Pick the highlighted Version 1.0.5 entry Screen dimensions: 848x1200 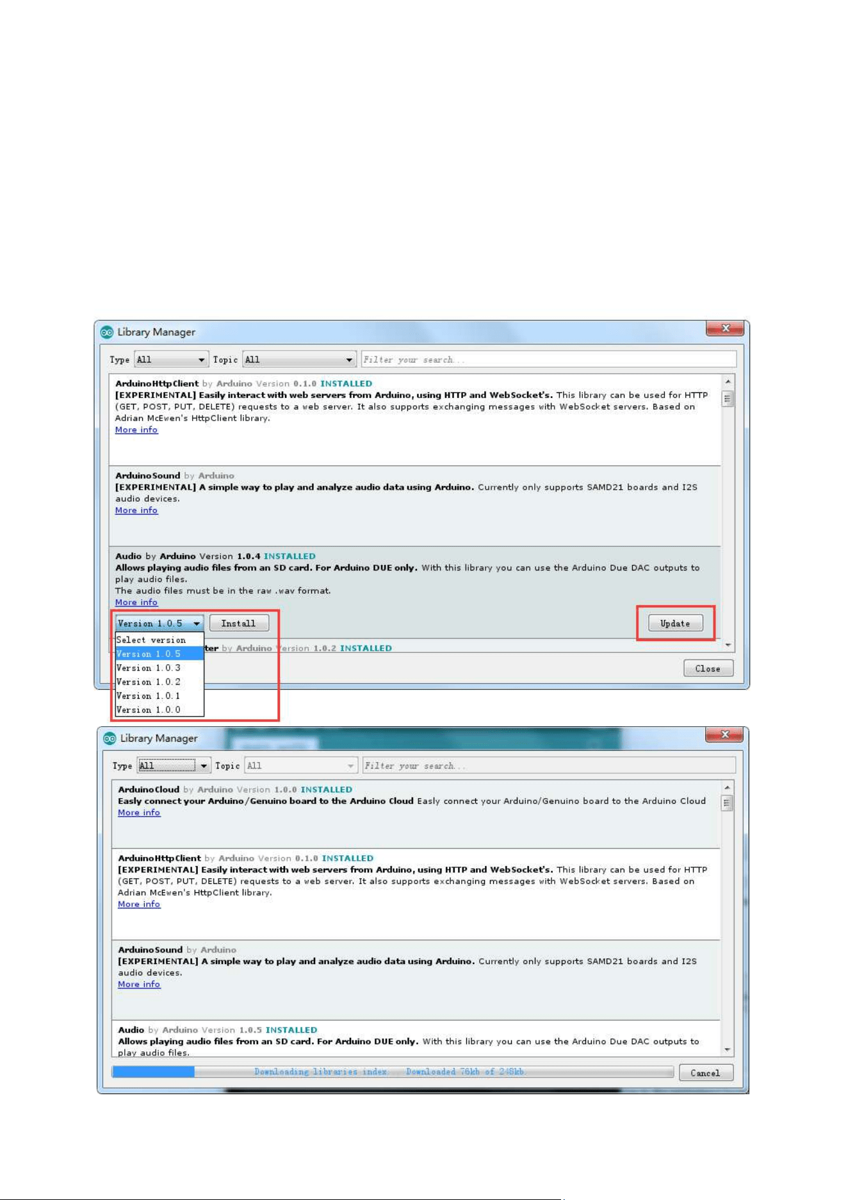point(159,654)
